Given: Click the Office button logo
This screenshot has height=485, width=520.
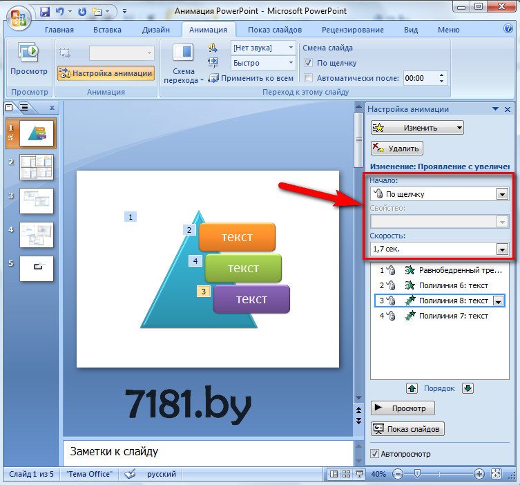Looking at the screenshot, I should (19, 18).
